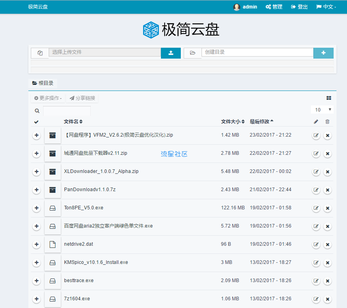Open the 城通网盘批量下载器v2.11.zip file link
This screenshot has height=308, width=347.
pyautogui.click(x=96, y=153)
